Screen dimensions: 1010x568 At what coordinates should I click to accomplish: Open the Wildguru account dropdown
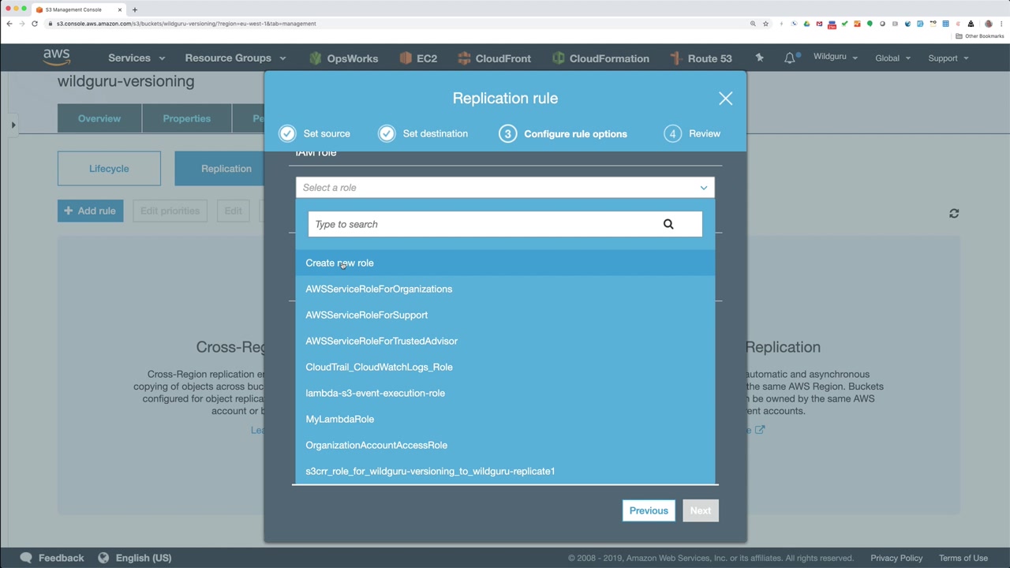(x=835, y=57)
